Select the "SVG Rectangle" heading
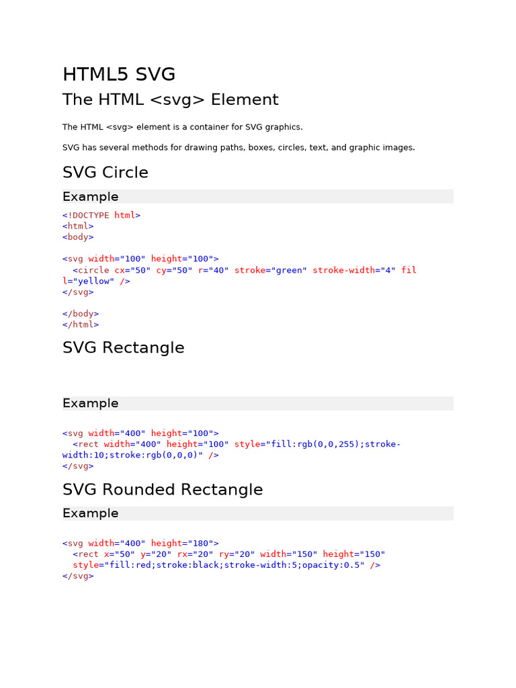The height and width of the screenshot is (688, 516). pos(124,348)
